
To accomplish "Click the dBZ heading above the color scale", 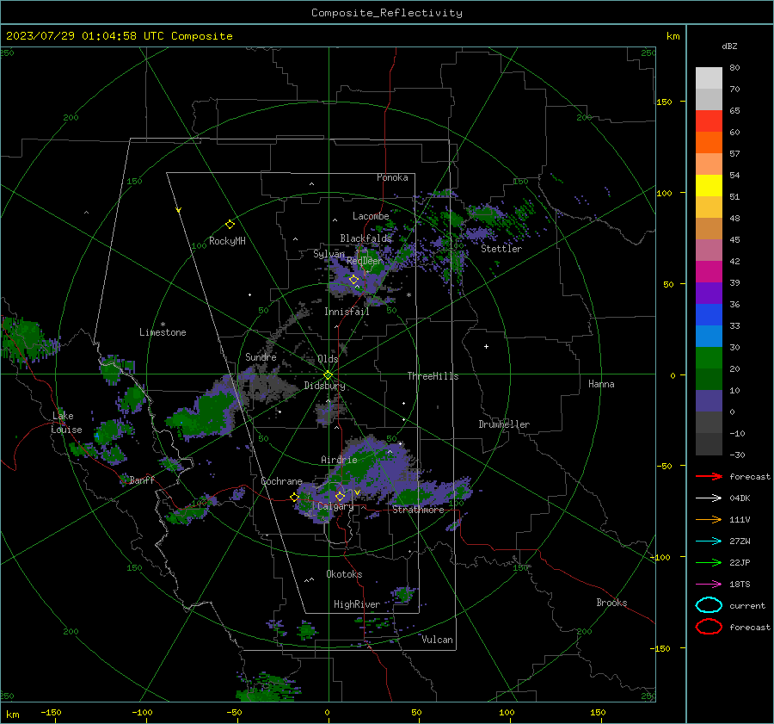I will tap(729, 46).
